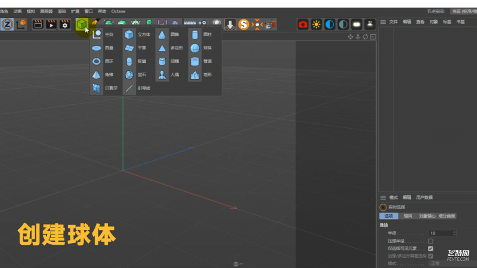This screenshot has width=477, height=268.
Task: Open the 模式 dropdown showing 正常
Action: point(453,263)
